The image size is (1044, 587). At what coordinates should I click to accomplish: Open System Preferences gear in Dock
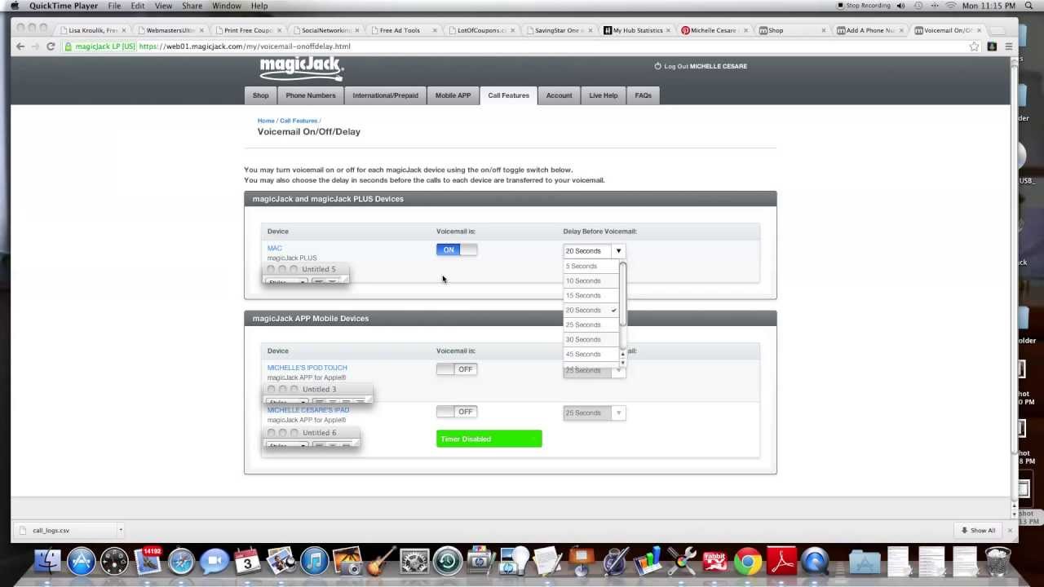pyautogui.click(x=414, y=562)
